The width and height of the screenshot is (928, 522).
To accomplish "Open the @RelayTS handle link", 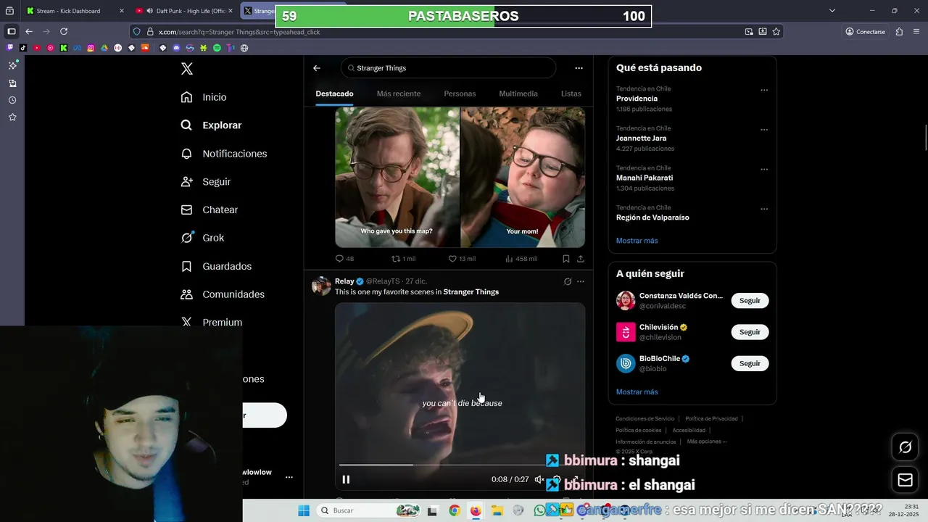I will click(x=383, y=281).
